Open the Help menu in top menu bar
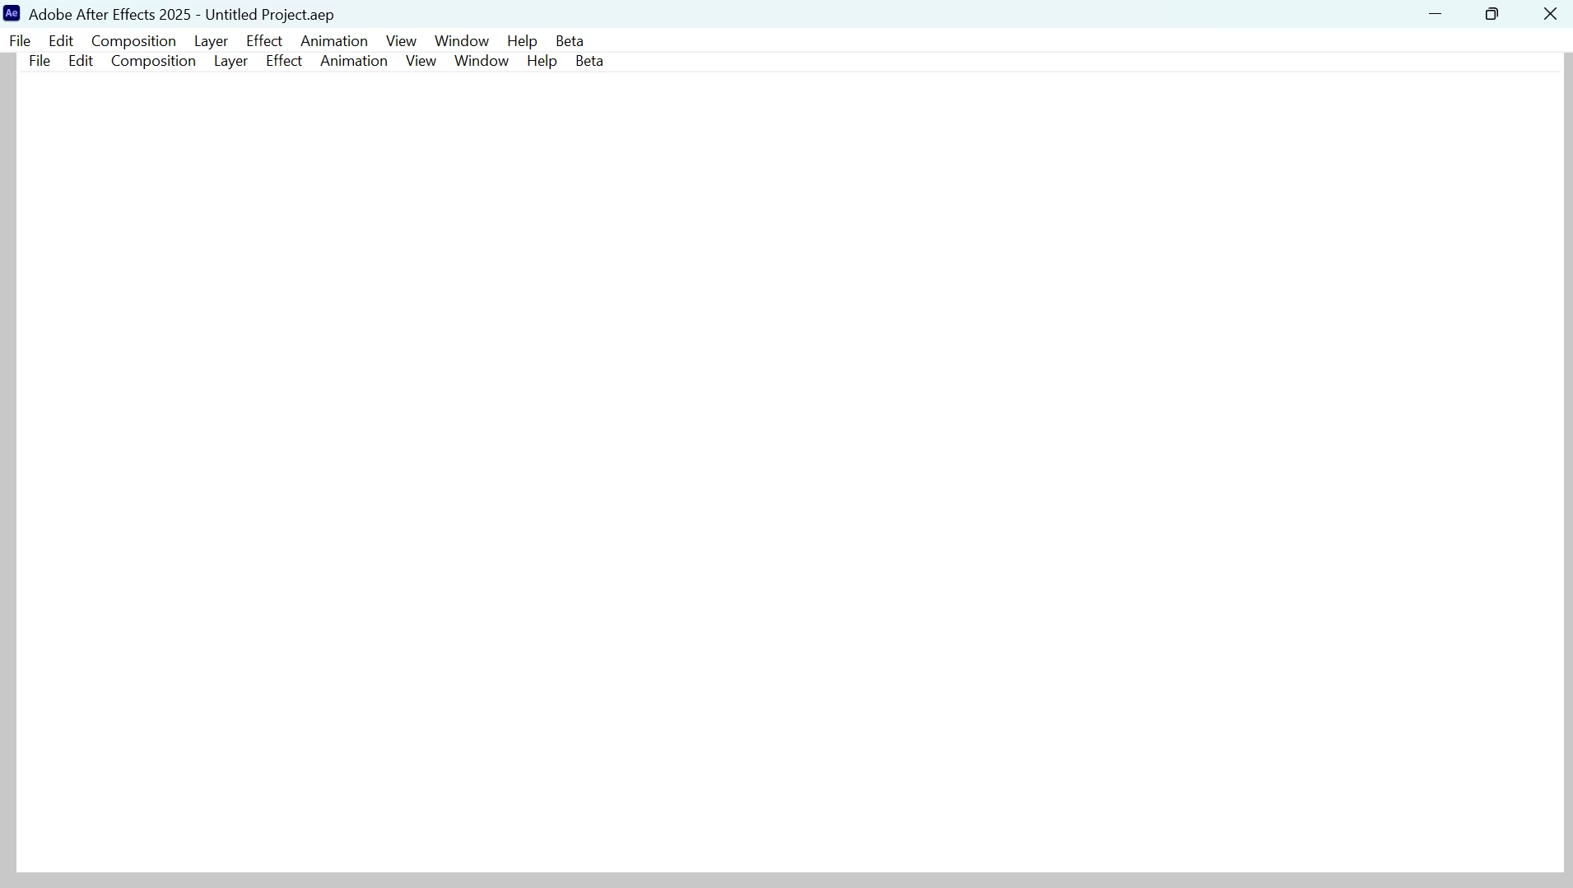Image resolution: width=1573 pixels, height=888 pixels. coord(522,41)
